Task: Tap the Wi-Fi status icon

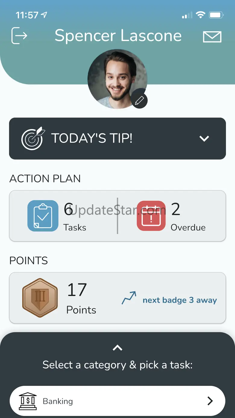Action: pyautogui.click(x=200, y=15)
